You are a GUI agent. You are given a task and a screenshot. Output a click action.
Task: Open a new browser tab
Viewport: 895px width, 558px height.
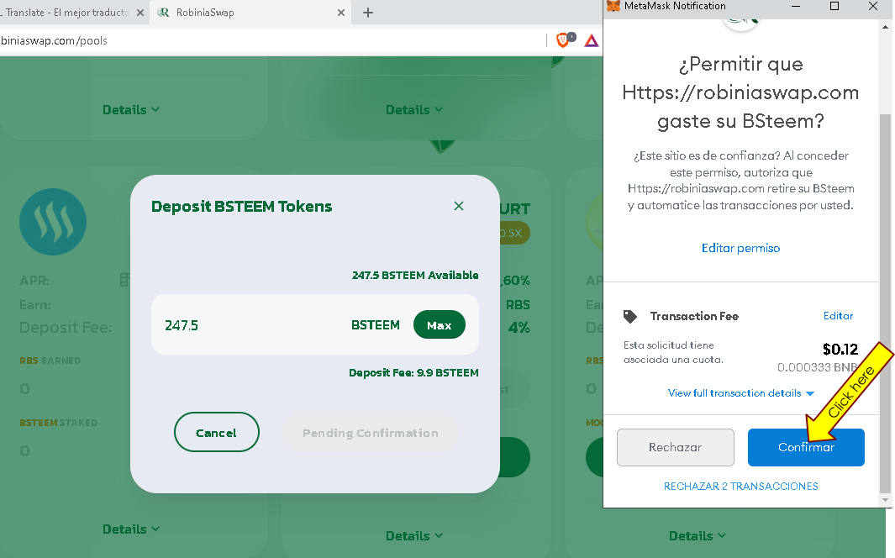coord(368,13)
